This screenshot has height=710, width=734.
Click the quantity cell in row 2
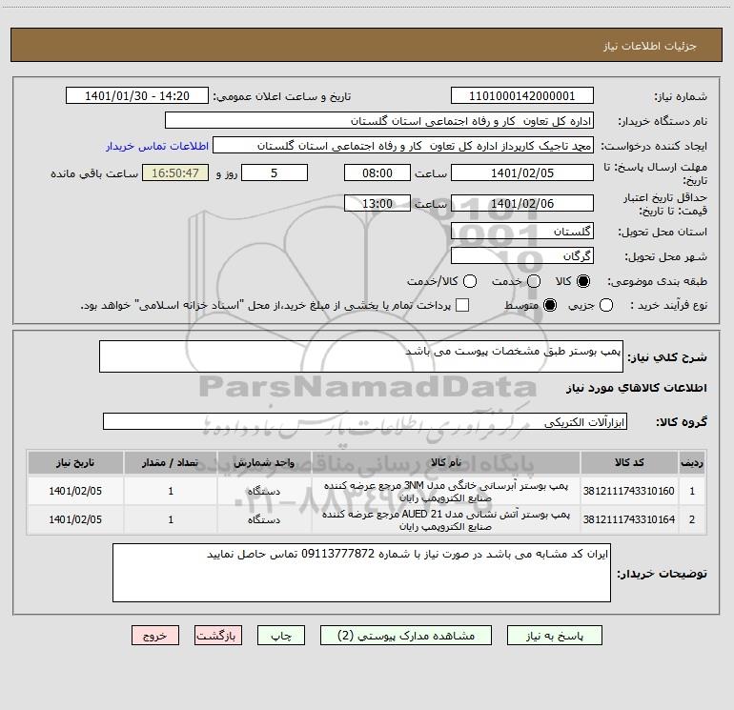point(171,519)
